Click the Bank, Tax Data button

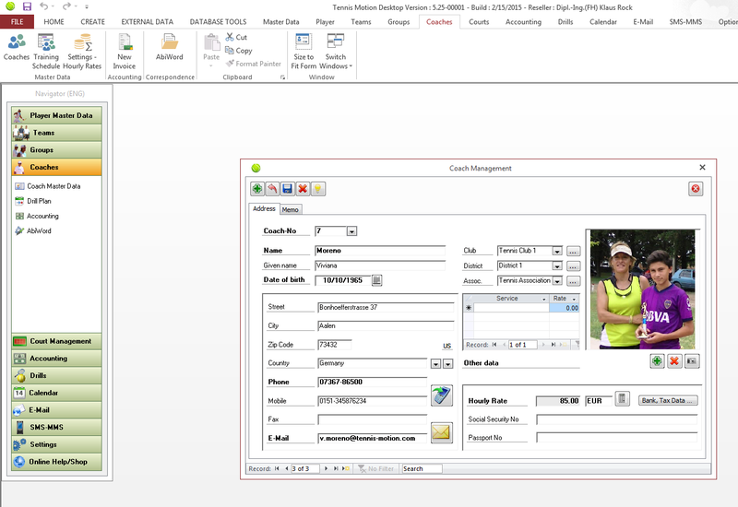click(x=668, y=400)
